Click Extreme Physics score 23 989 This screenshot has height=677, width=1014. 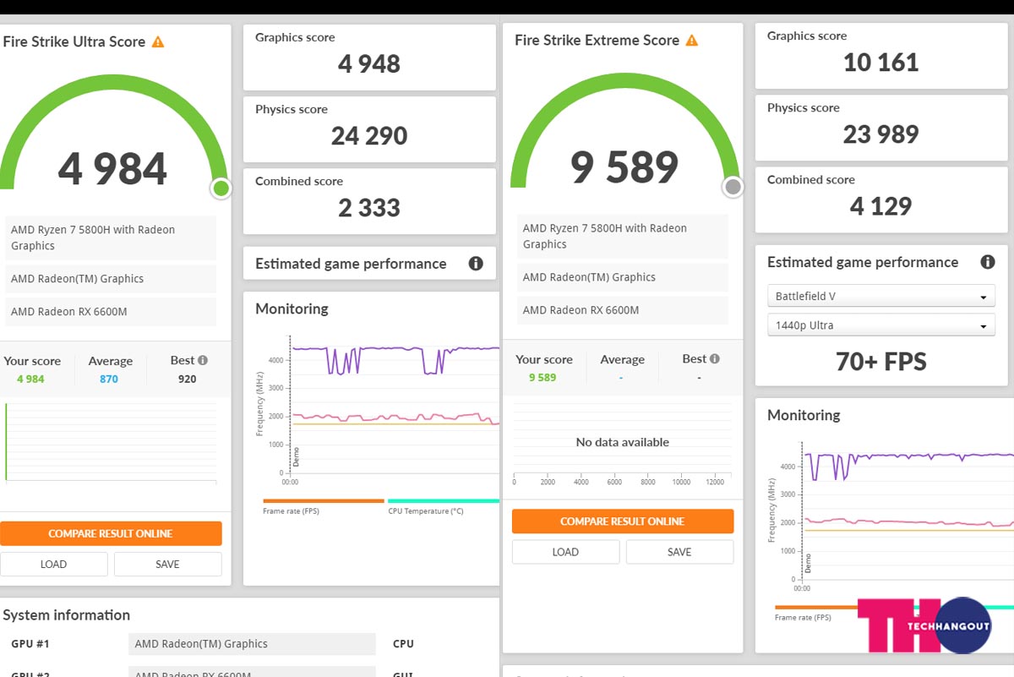(881, 134)
